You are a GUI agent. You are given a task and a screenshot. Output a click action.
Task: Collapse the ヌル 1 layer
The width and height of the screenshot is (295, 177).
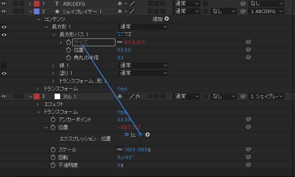point(31,97)
